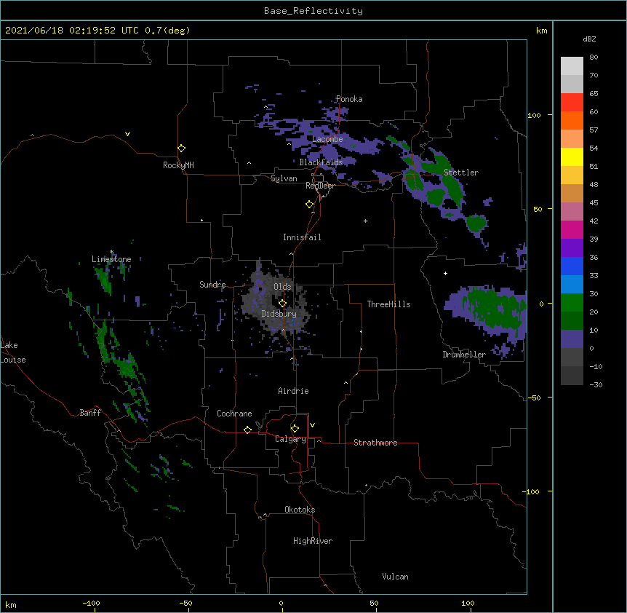Click the RockyMH label
Image resolution: width=627 pixels, height=613 pixels.
(x=178, y=165)
